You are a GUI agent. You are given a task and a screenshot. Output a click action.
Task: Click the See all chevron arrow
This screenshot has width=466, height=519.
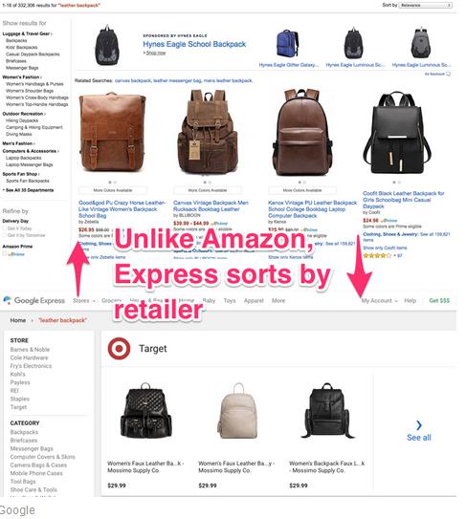tap(419, 425)
